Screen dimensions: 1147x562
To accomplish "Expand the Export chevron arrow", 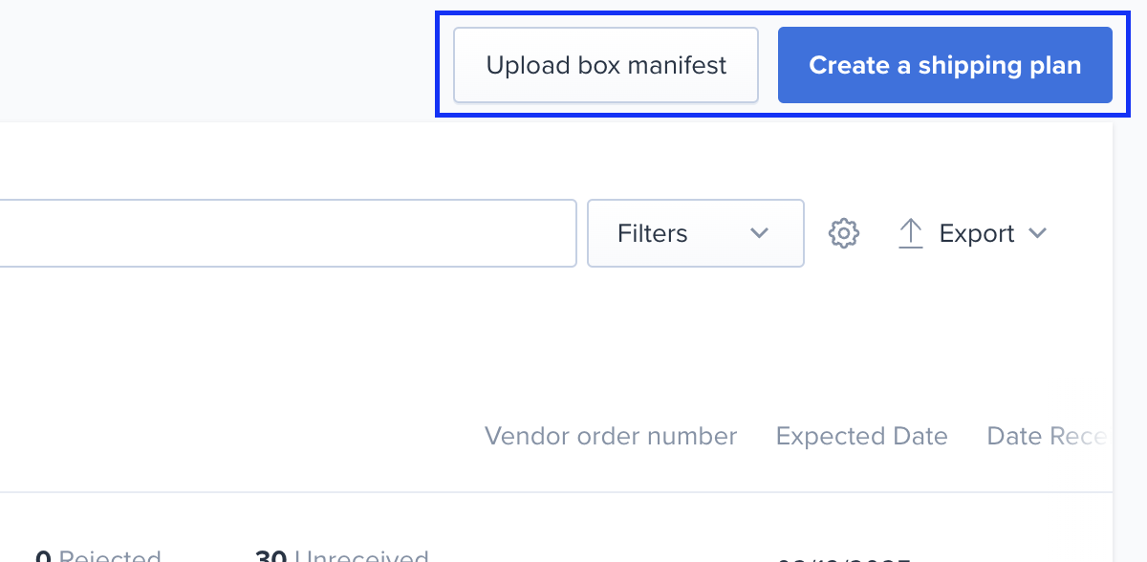I will (1037, 233).
